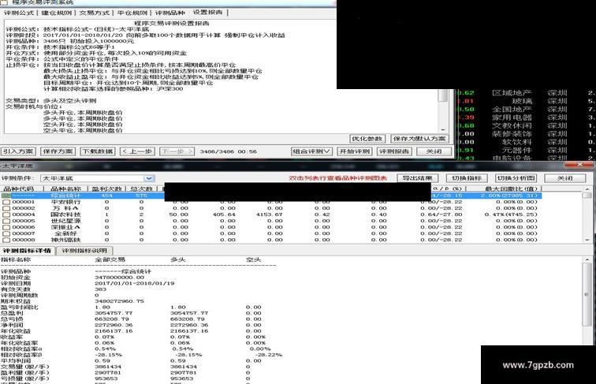Click the green icon of 综合统计 row
Image resolution: width=596 pixels, height=384 pixels.
coord(6,196)
